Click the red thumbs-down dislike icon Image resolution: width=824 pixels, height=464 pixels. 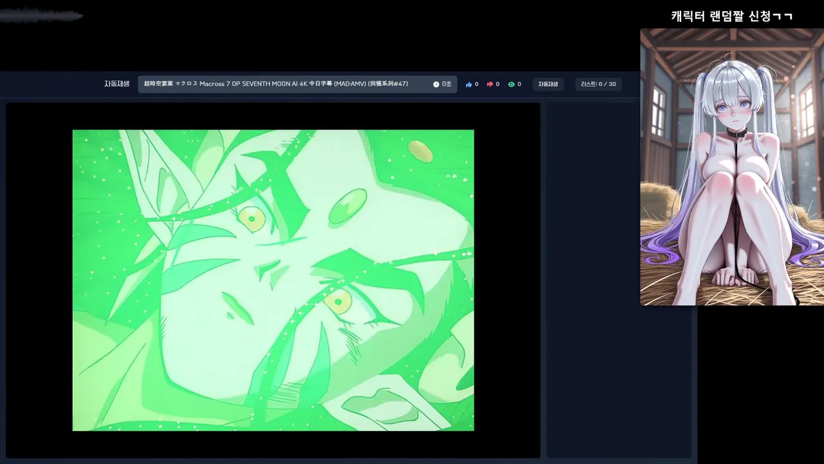tap(490, 84)
